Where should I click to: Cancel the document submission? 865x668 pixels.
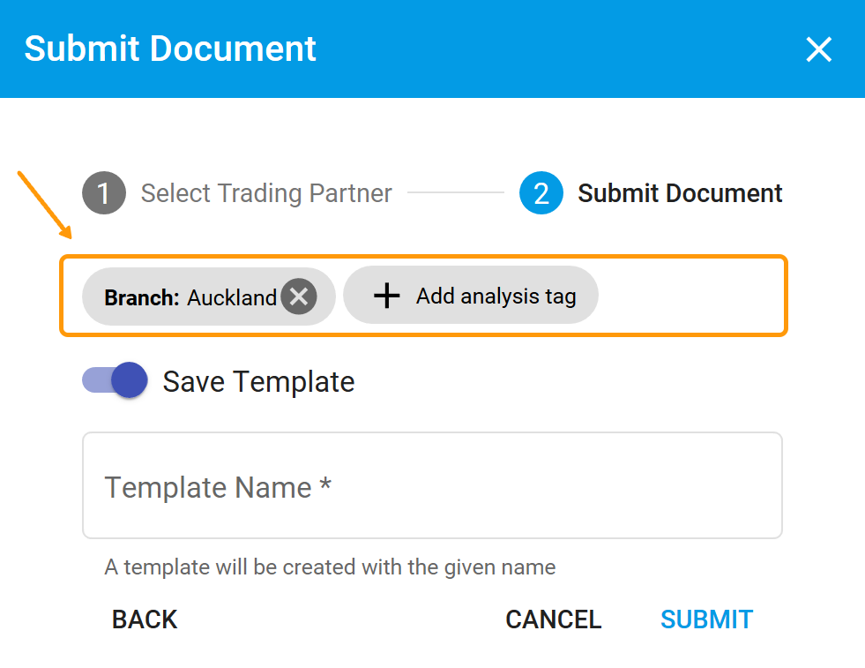click(x=553, y=619)
